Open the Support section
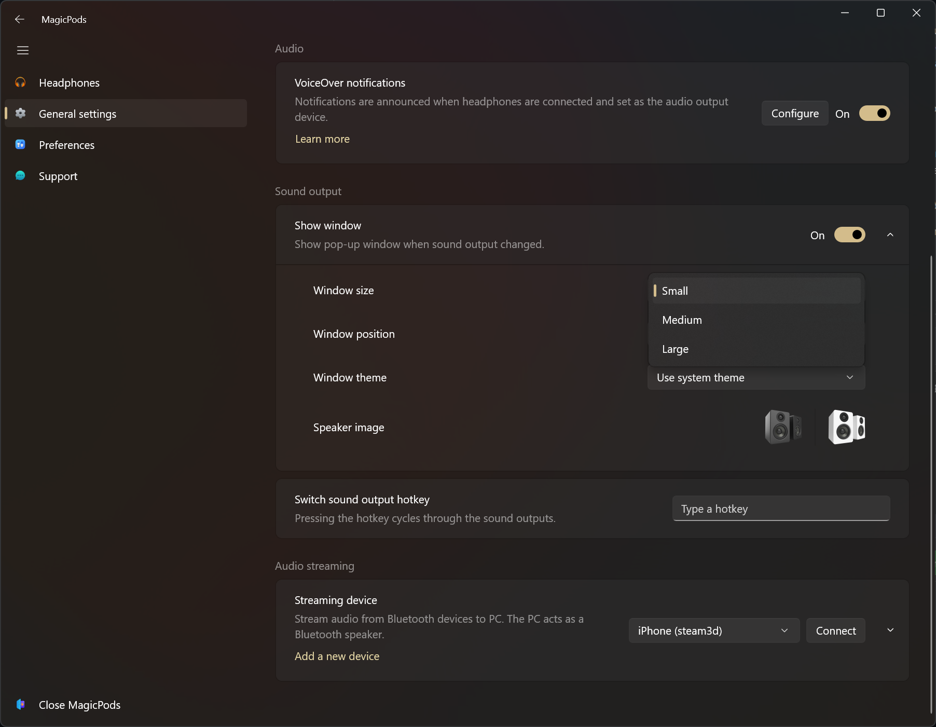The height and width of the screenshot is (727, 936). pos(58,176)
